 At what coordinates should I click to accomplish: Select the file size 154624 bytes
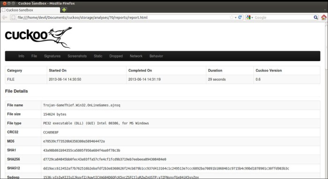pyautogui.click(x=55, y=114)
